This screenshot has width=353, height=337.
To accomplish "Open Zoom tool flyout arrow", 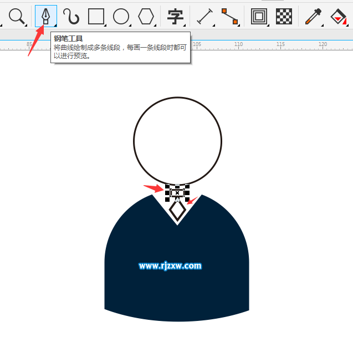I will [x=26, y=25].
